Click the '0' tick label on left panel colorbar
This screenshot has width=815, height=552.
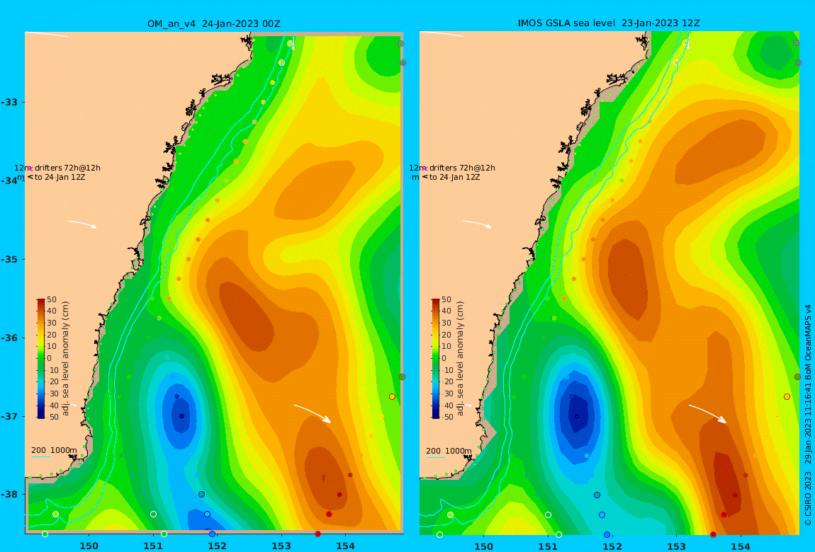coord(51,358)
